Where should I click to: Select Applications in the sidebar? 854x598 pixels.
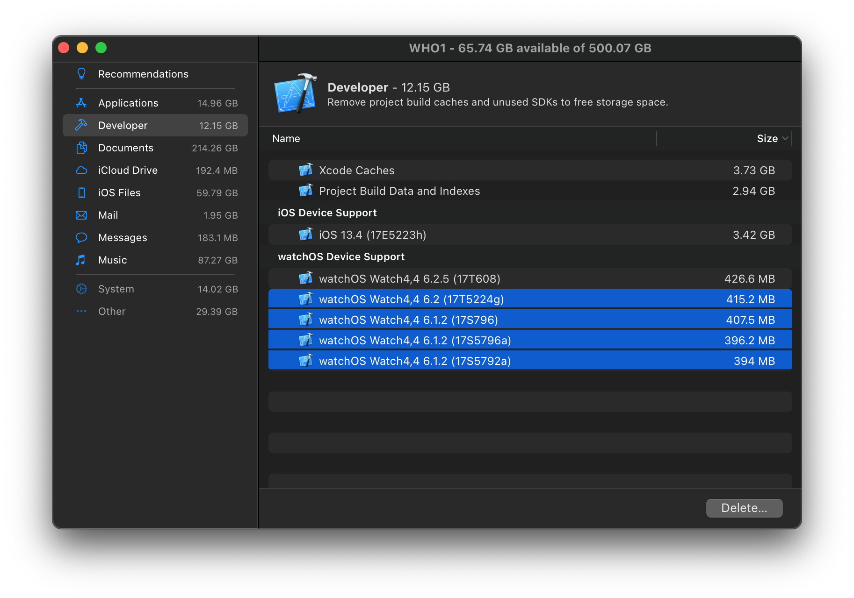pyautogui.click(x=155, y=103)
